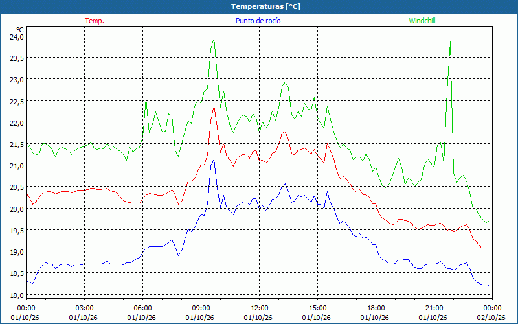Click the "21,0" y-axis value

(x=17, y=166)
